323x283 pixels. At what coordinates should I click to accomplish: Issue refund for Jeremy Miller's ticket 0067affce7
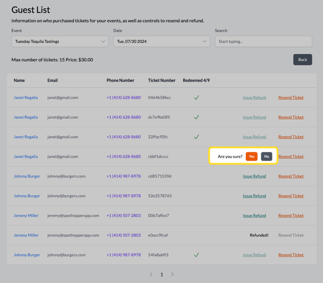click(254, 216)
